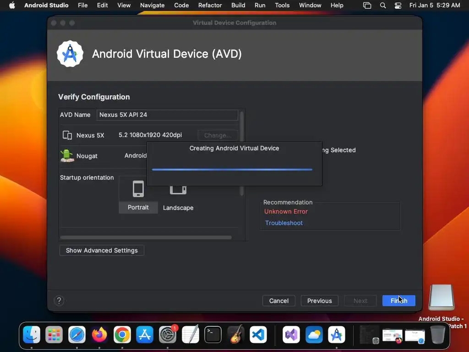
Task: Open Finder from the dock
Action: click(x=32, y=334)
